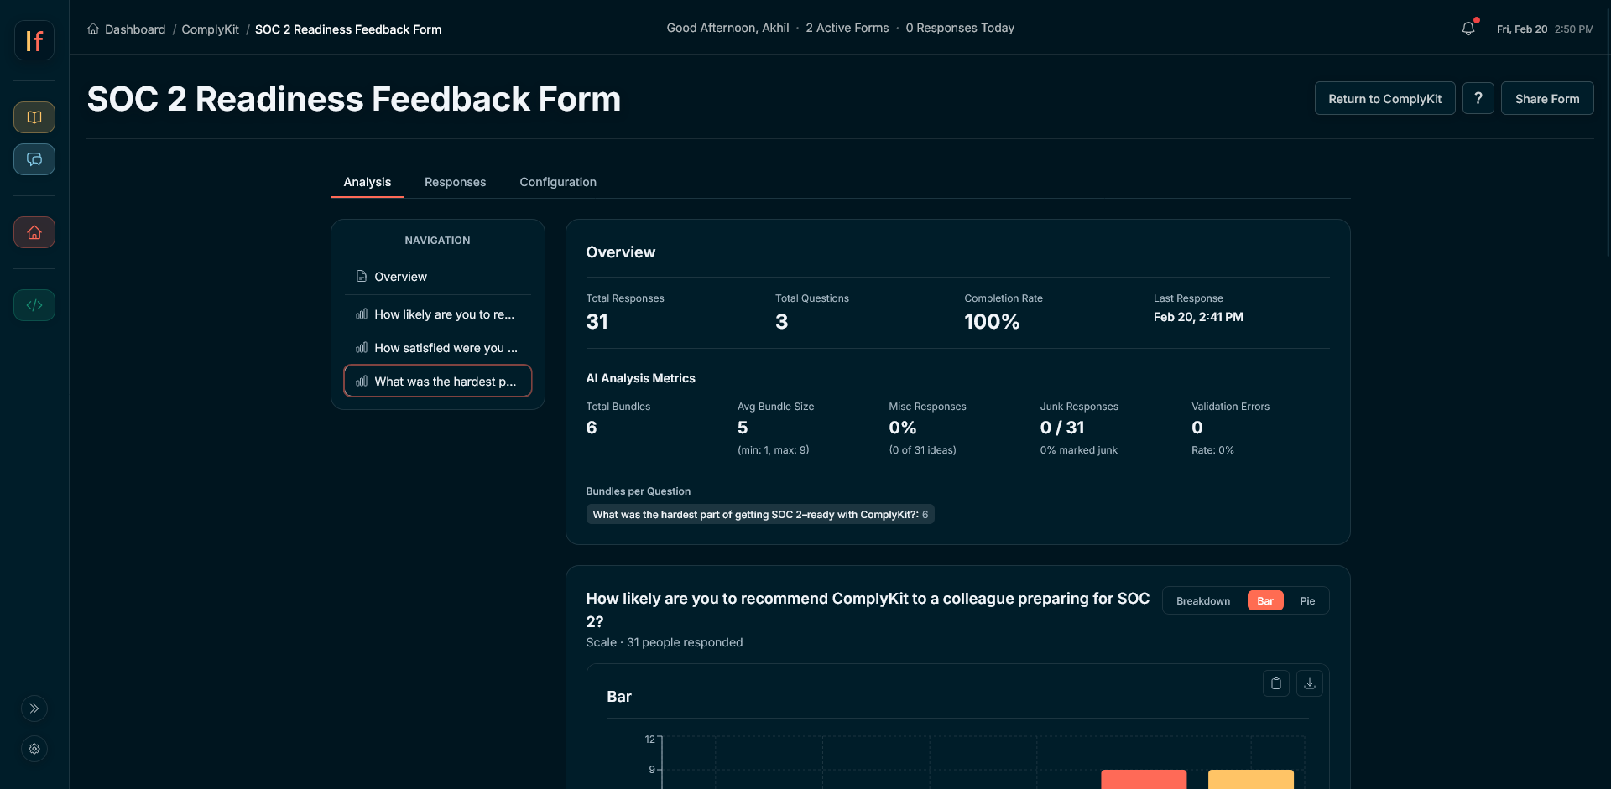This screenshot has height=789, width=1611.
Task: Copy the Bar chart using clipboard icon
Action: click(x=1275, y=683)
